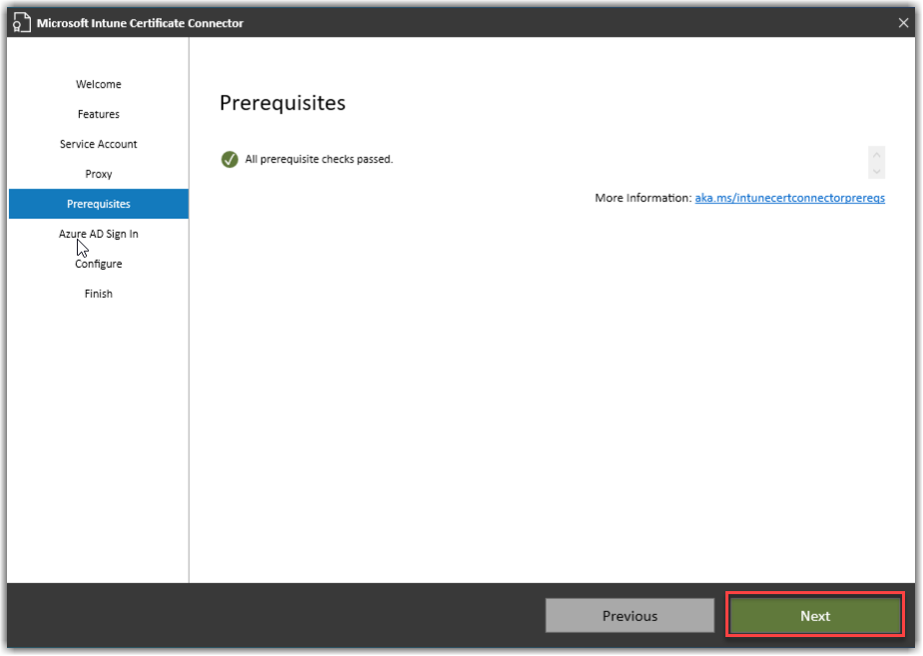The width and height of the screenshot is (923, 656).
Task: Select the Finish step
Action: 99,294
